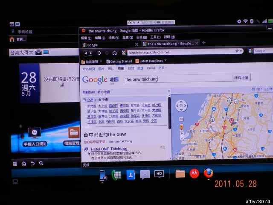The image size is (273, 205).
Task: Open mobile view icon in dock
Action: 103,176
